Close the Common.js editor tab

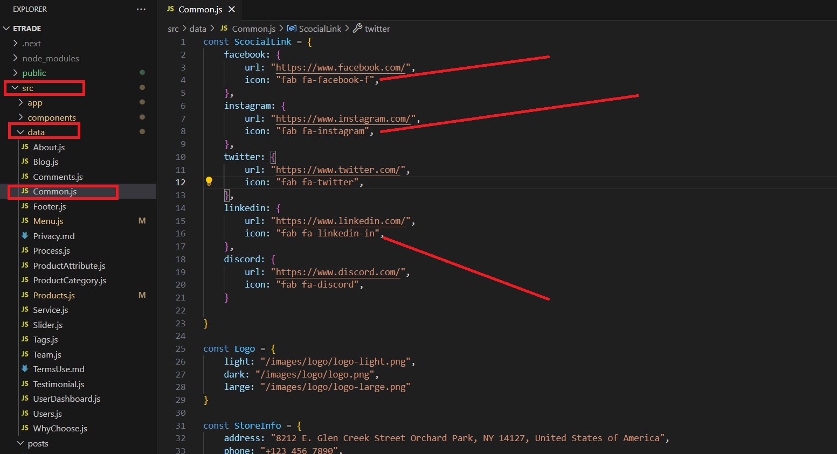(x=232, y=9)
